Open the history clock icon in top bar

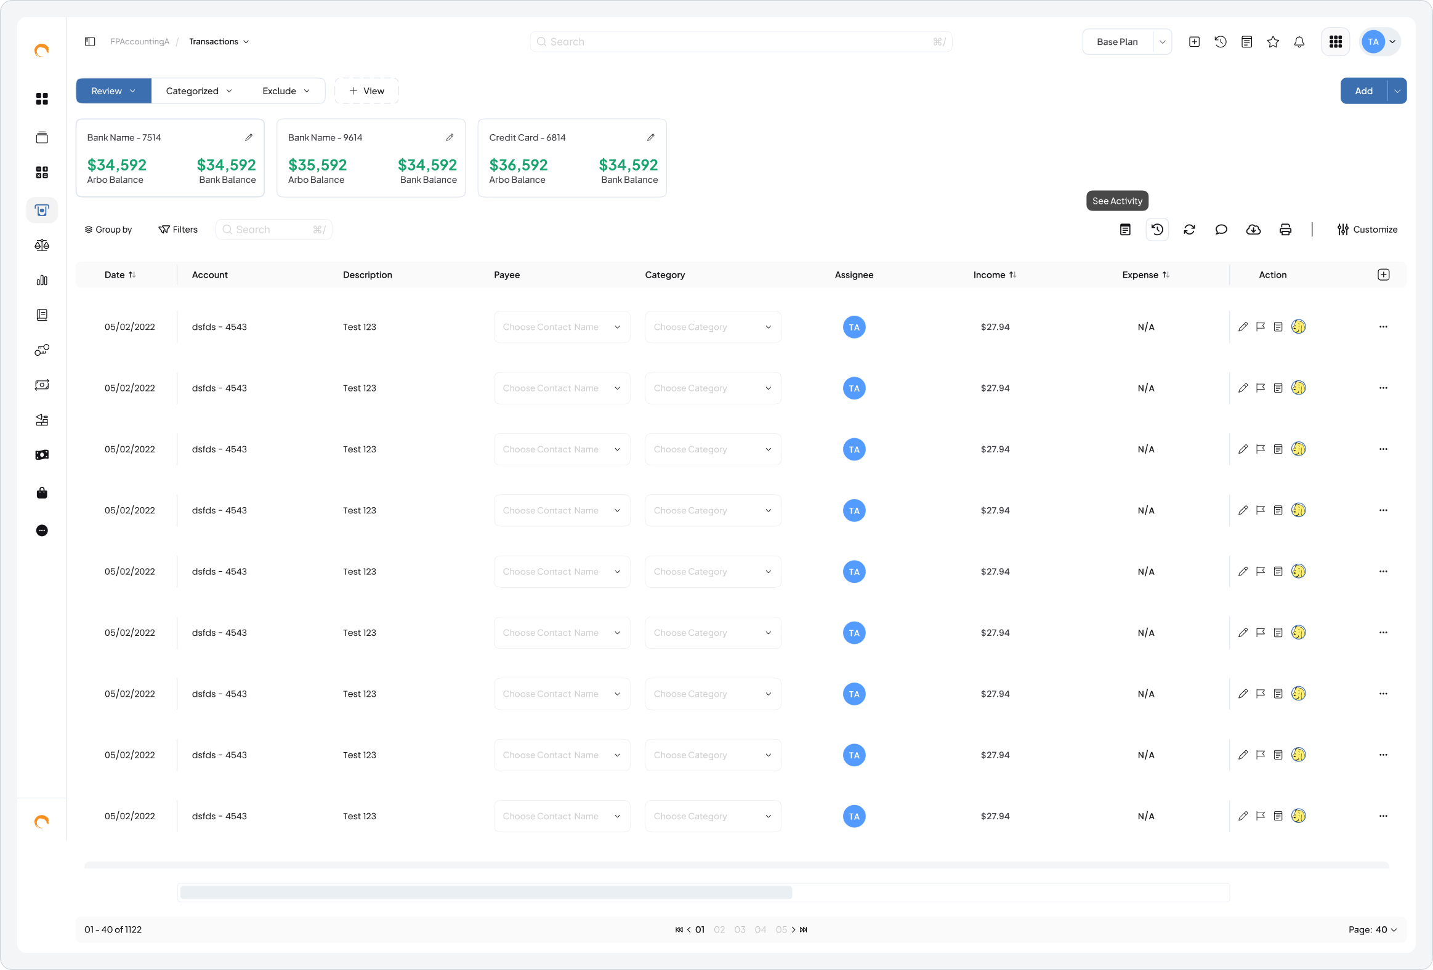pos(1221,42)
